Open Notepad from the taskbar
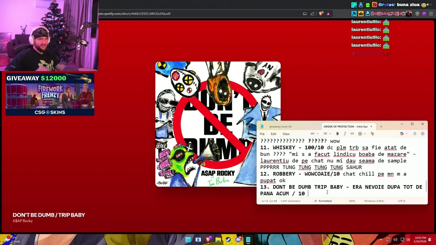Screen dimensions: 436x245 point(248,240)
